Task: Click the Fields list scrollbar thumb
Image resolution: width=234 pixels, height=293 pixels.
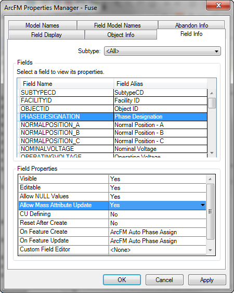Action: (x=212, y=103)
